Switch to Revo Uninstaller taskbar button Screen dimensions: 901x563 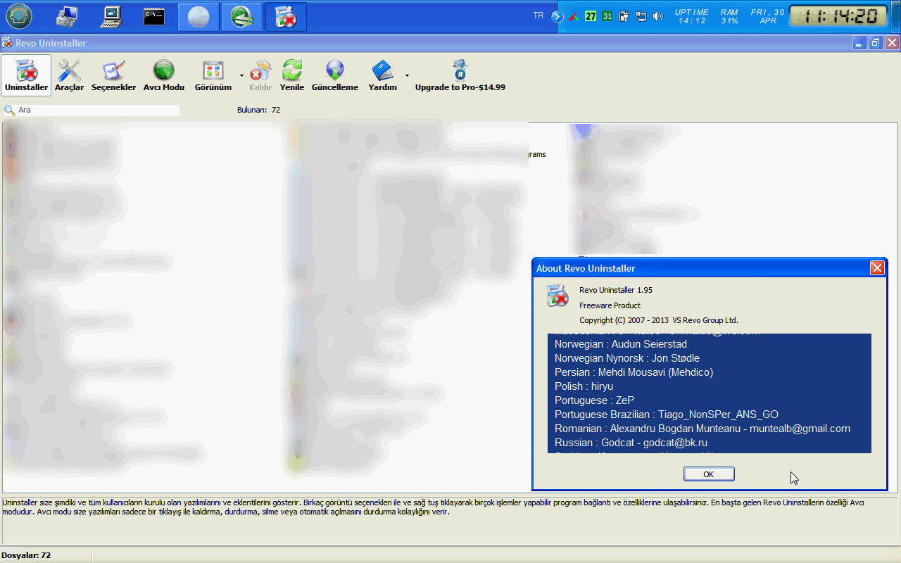(x=285, y=17)
